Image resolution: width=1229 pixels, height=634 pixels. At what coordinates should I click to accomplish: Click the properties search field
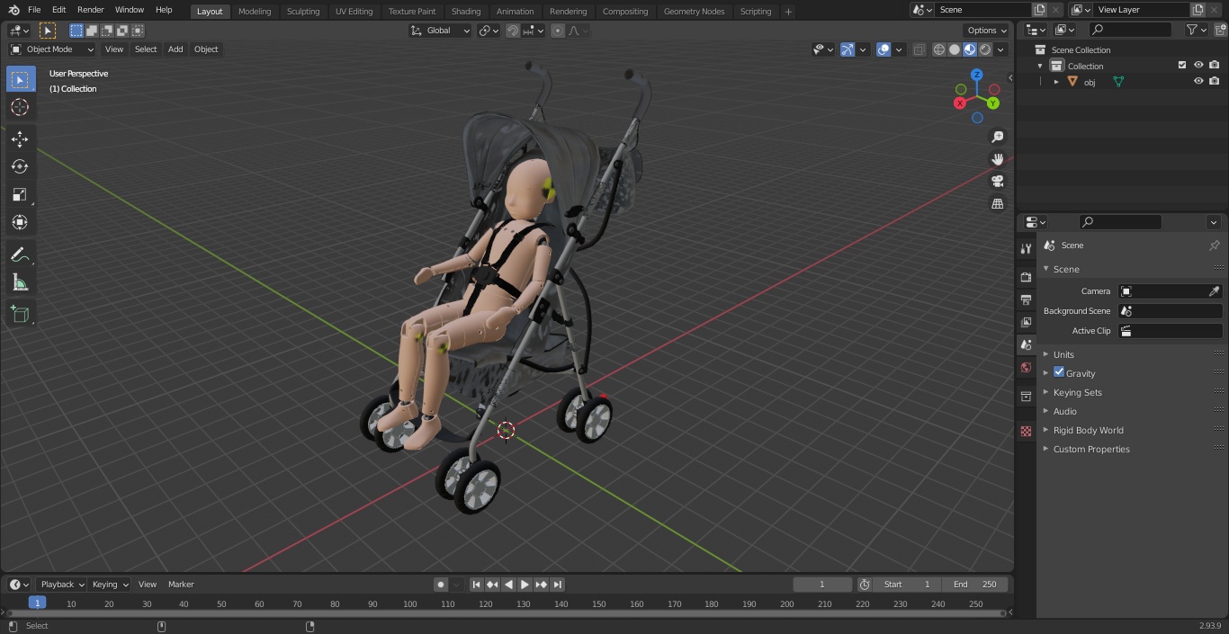coord(1120,222)
